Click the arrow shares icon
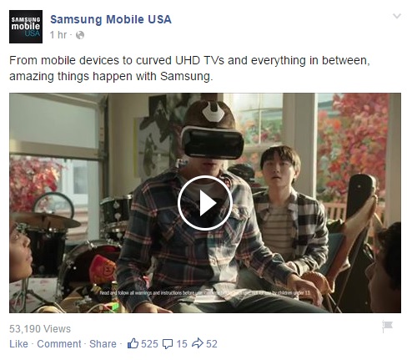Screen dimensions: 407x360 (198, 343)
